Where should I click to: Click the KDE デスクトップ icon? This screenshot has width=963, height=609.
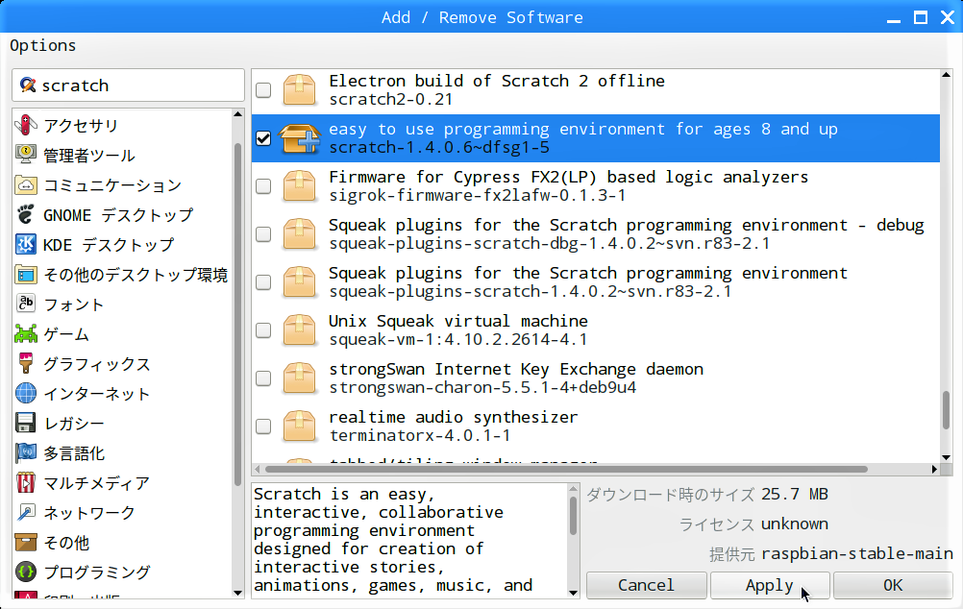[x=26, y=244]
